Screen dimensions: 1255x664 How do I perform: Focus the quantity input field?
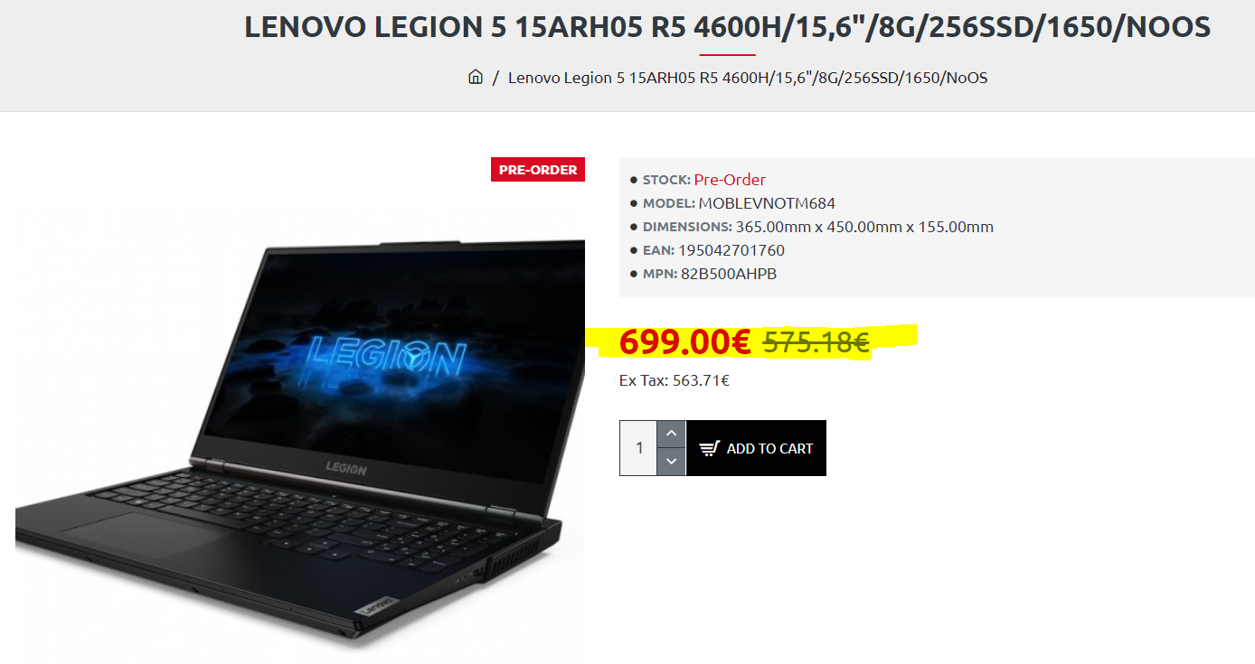[x=638, y=448]
